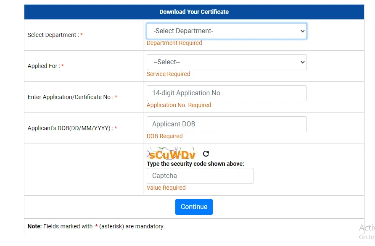Image resolution: width=375 pixels, height=246 pixels.
Task: Click the 'Enter Application/Certificate No' label
Action: pos(69,97)
